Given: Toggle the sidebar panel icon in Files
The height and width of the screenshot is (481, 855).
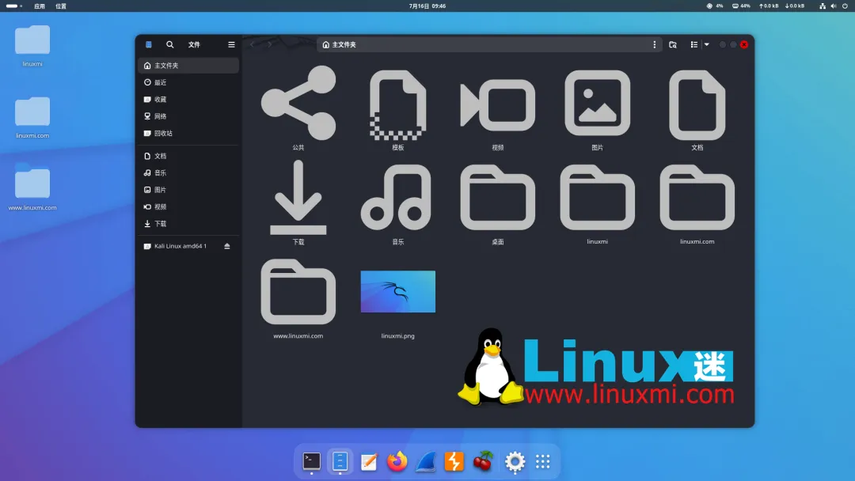Looking at the screenshot, I should [148, 44].
